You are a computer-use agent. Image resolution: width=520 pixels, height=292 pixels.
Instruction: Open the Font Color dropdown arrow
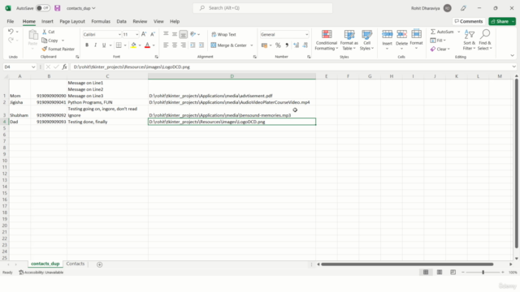click(154, 45)
